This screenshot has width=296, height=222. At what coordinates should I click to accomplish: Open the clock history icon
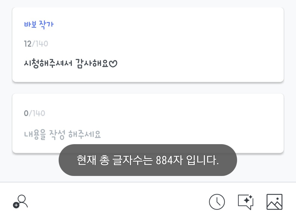pos(217,202)
